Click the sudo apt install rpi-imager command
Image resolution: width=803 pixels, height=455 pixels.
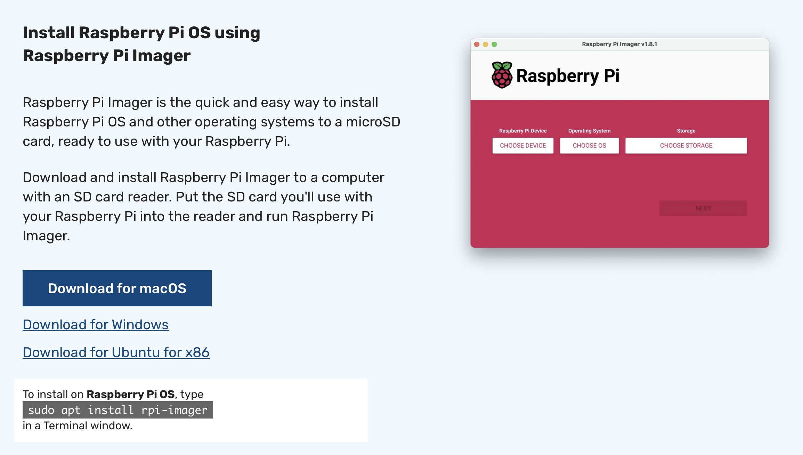coord(117,410)
